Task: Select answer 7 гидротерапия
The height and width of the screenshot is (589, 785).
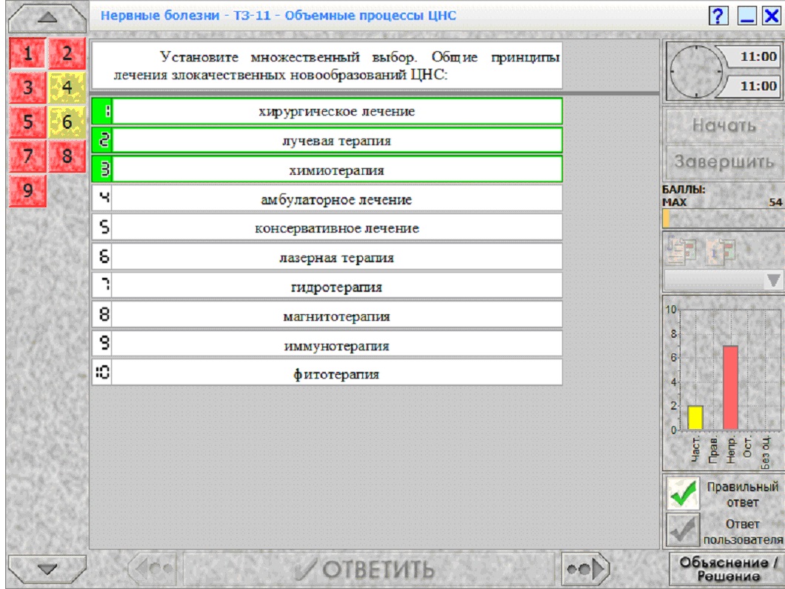Action: pos(327,287)
